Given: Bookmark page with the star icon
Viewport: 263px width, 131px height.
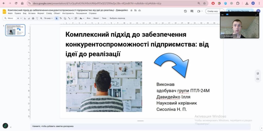Looking at the screenshot, I should click(204, 3).
